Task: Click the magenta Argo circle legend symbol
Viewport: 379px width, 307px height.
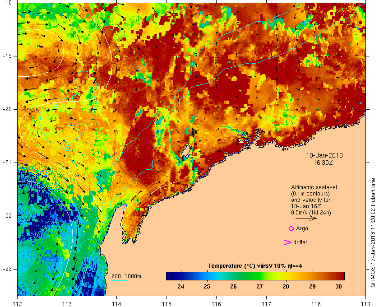Action: (291, 228)
